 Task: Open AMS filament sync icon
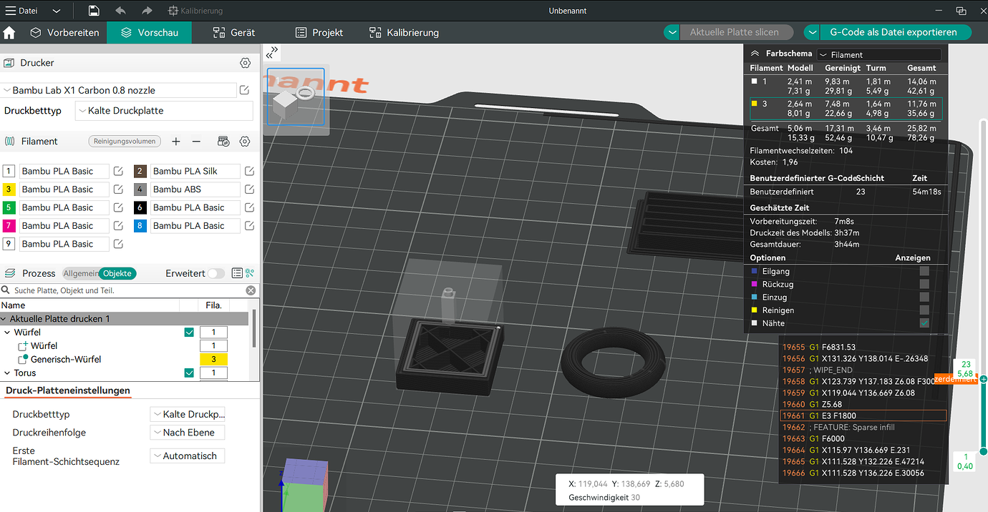tap(223, 142)
